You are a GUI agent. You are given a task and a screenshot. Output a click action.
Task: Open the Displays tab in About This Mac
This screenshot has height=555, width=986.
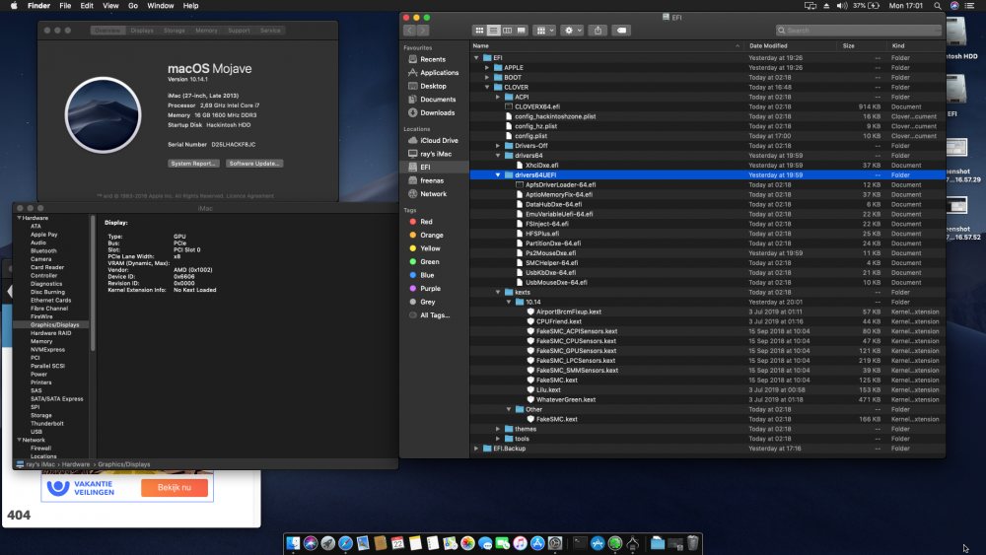[142, 31]
